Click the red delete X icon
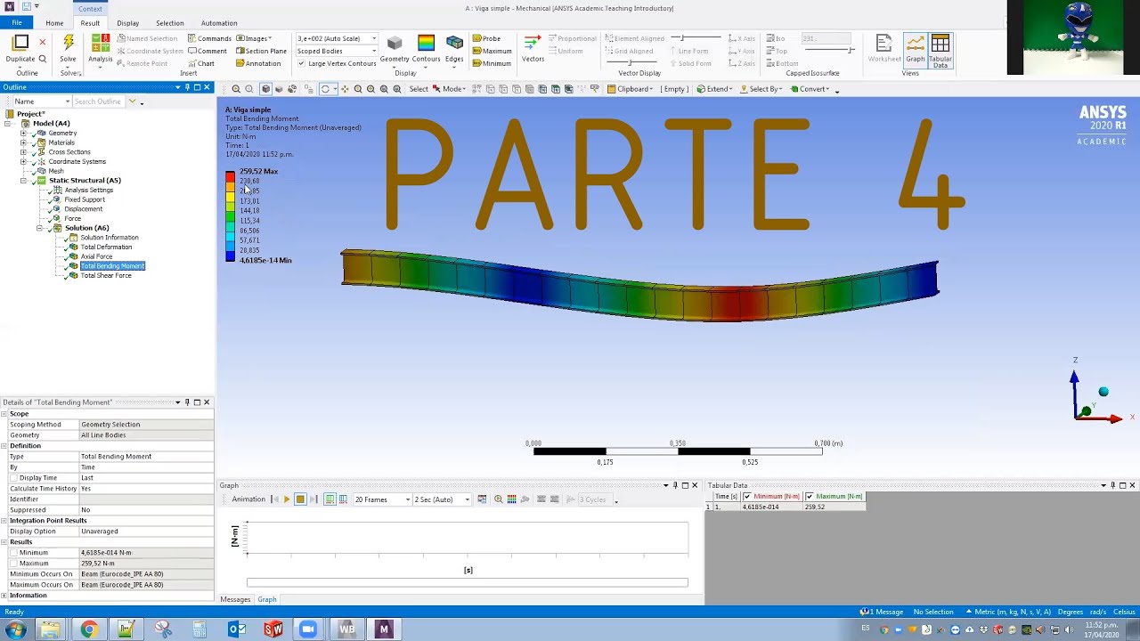The height and width of the screenshot is (641, 1140). (x=42, y=43)
